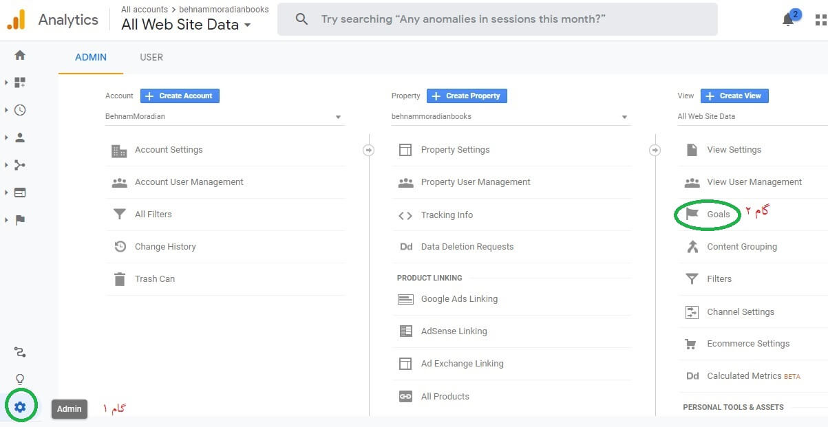Screen dimensions: 828x427
Task: Expand the All Web Site Data selector
Action: click(x=186, y=25)
